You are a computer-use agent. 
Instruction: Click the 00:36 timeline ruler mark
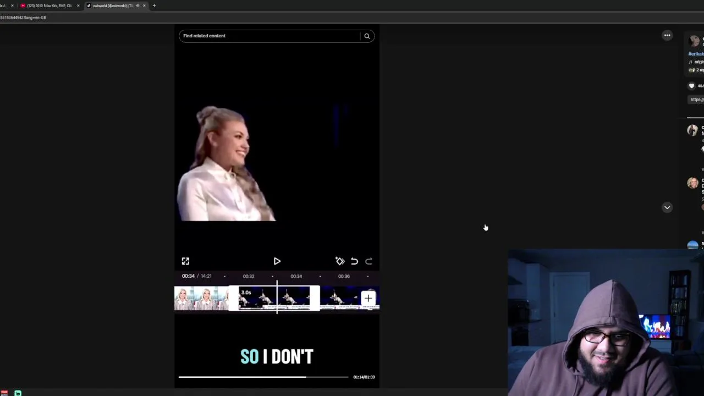[344, 276]
